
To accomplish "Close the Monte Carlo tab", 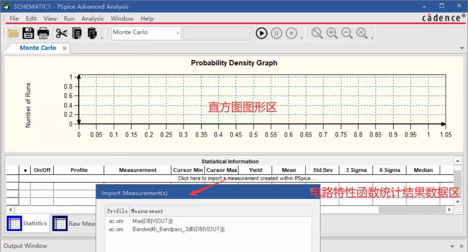I will tap(65, 48).
